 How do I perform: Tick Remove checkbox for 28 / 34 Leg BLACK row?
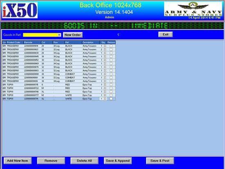[111, 53]
